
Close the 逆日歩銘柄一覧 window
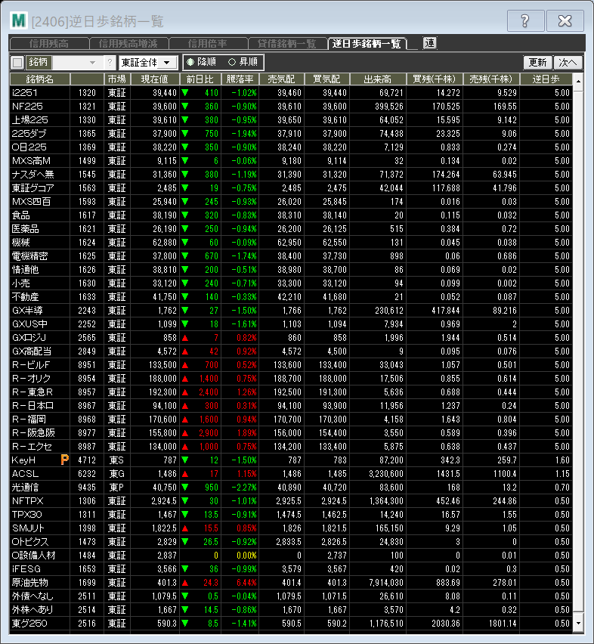[565, 20]
